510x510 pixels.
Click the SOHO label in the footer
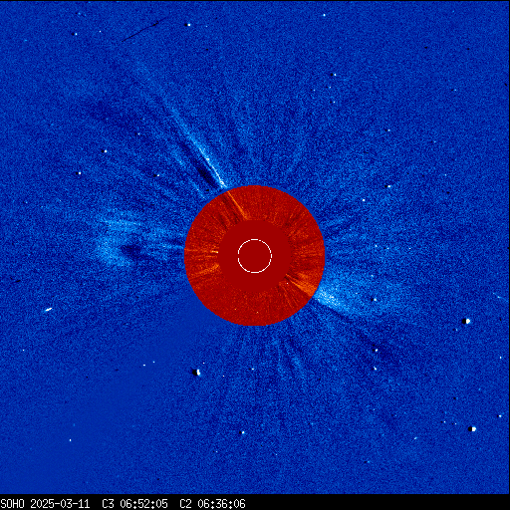coord(12,504)
